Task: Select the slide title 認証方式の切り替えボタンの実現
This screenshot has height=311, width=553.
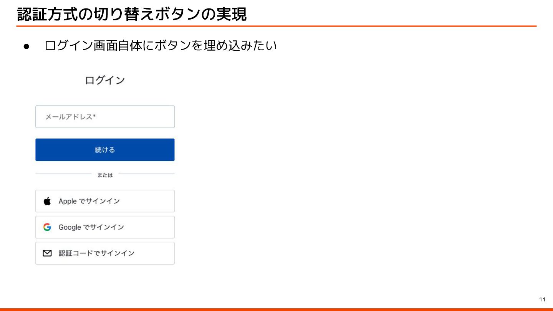Action: 132,15
